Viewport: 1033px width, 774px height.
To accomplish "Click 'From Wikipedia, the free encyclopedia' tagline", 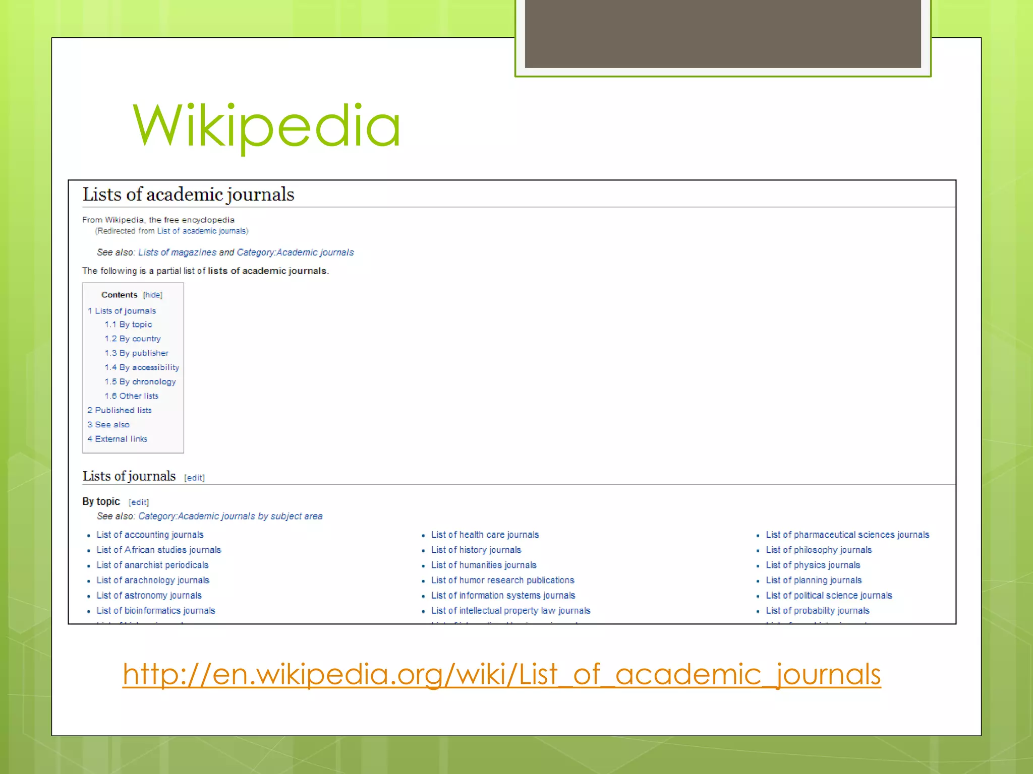I will [x=158, y=220].
